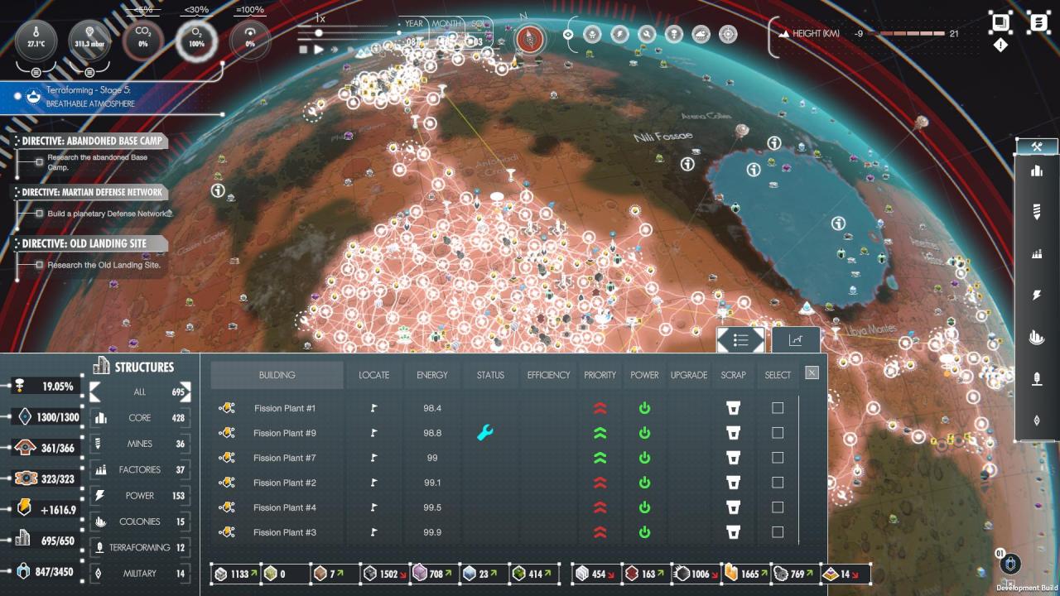Expand the Abandoned Base Camp directive
This screenshot has height=596, width=1060.
coord(91,141)
